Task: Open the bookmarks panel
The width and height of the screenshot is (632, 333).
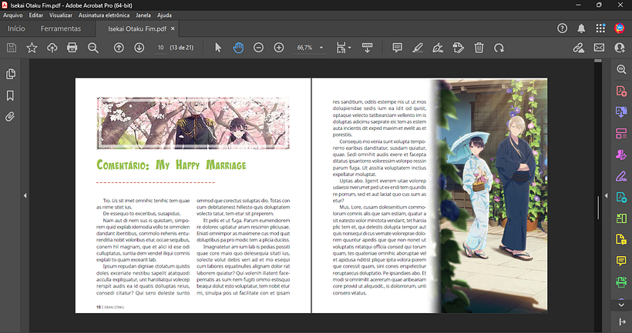Action: [10, 95]
